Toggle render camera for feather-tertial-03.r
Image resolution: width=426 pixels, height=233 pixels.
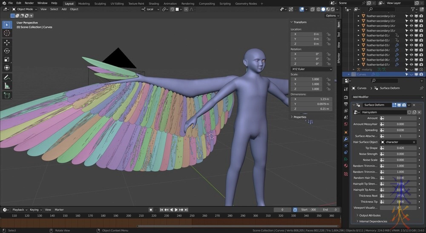click(x=421, y=45)
